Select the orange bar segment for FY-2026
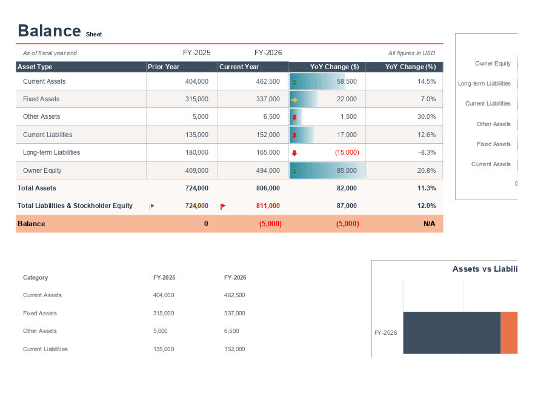The height and width of the screenshot is (393, 555). pyautogui.click(x=509, y=332)
